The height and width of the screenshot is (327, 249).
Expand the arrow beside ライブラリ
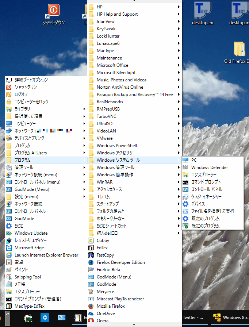(x=84, y=109)
